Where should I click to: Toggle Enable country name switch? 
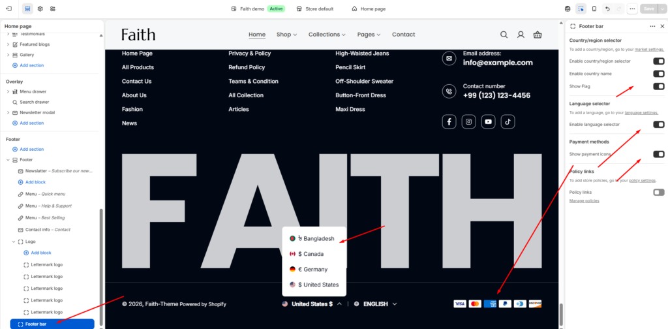point(659,74)
